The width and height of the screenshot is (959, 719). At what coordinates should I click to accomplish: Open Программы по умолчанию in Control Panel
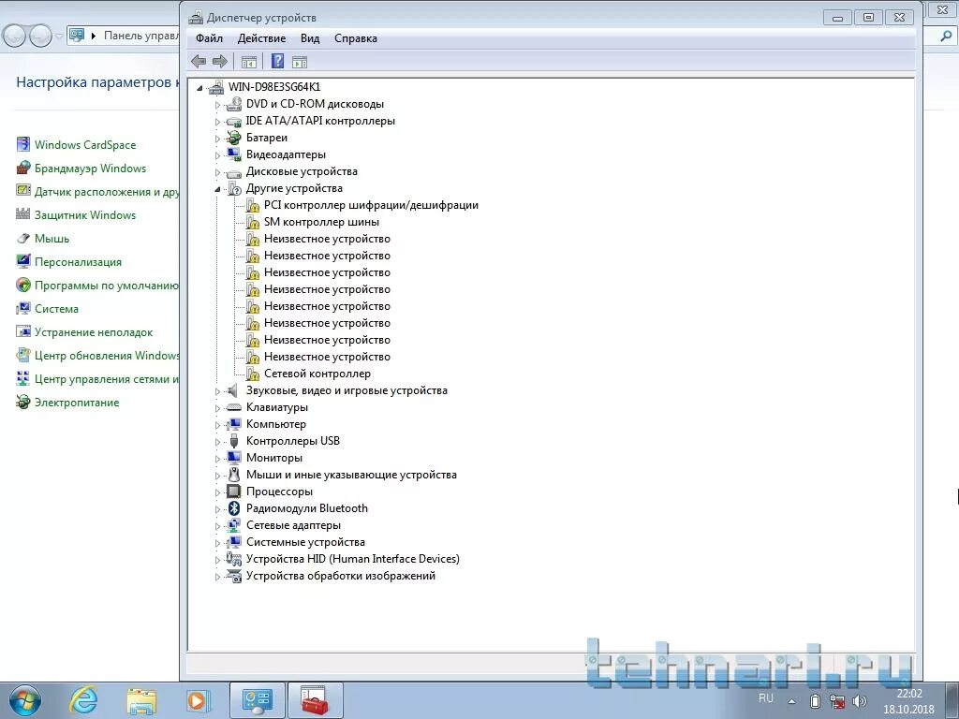107,286
